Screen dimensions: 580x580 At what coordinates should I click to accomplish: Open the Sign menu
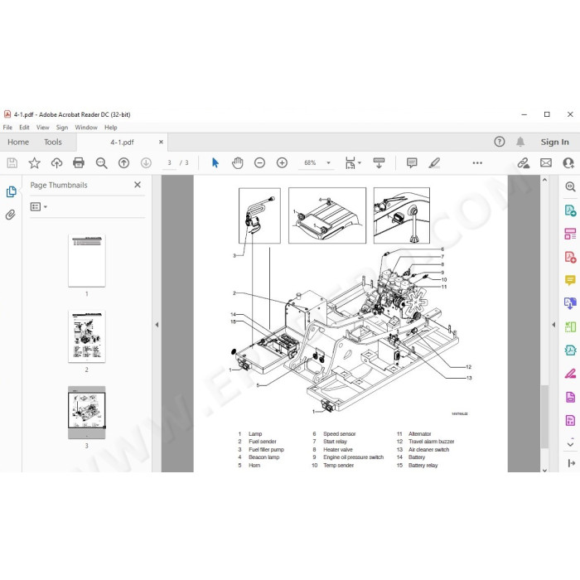click(x=62, y=128)
